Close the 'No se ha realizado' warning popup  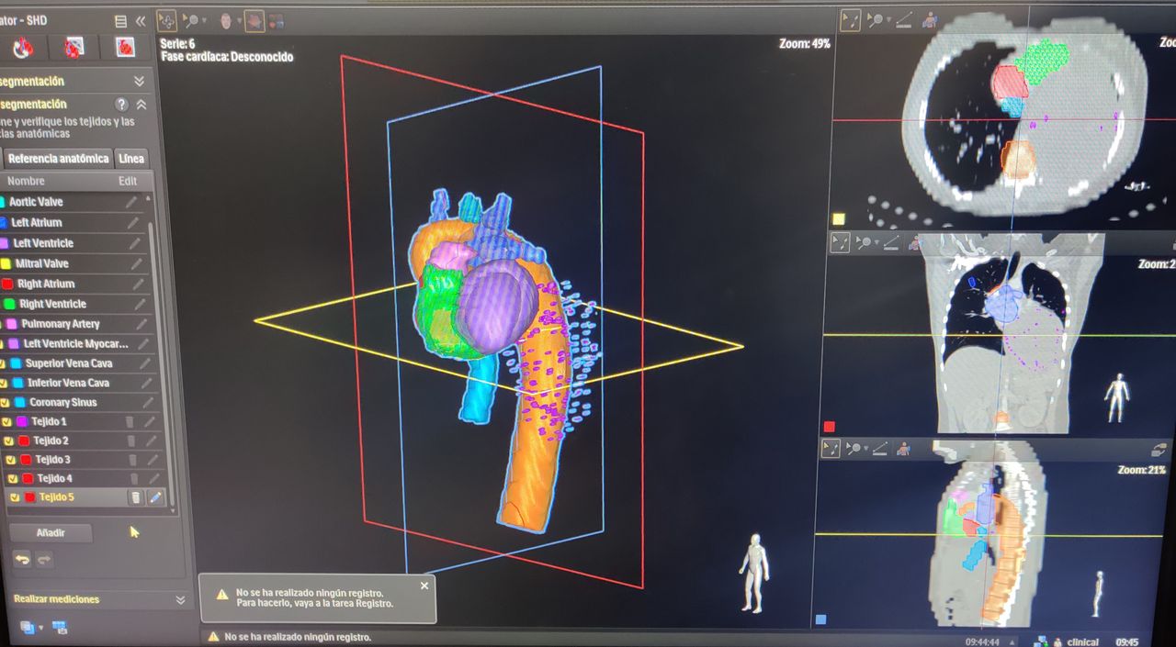pos(424,586)
